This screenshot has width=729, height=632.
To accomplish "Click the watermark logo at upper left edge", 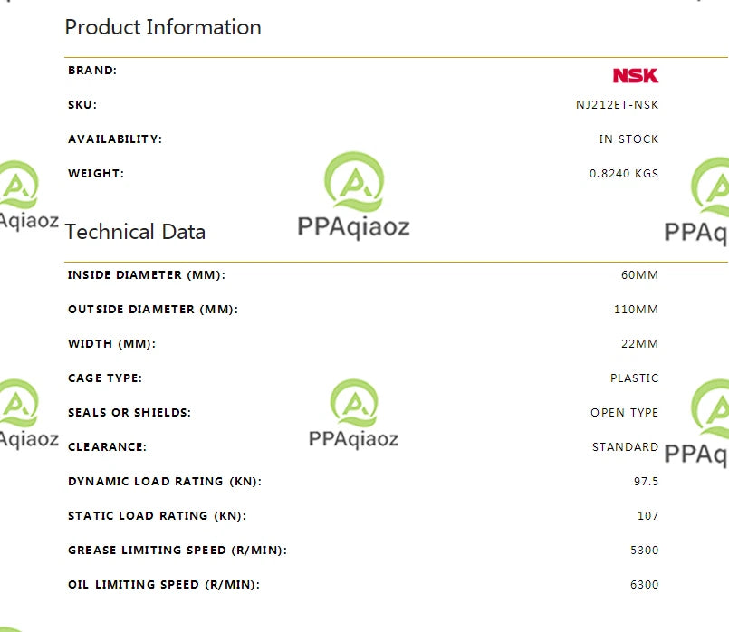I will 29,196.
